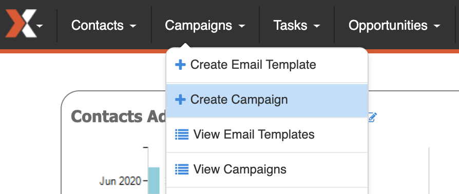The height and width of the screenshot is (194, 459).
Task: Click the blue edit pencil icon
Action: point(372,117)
